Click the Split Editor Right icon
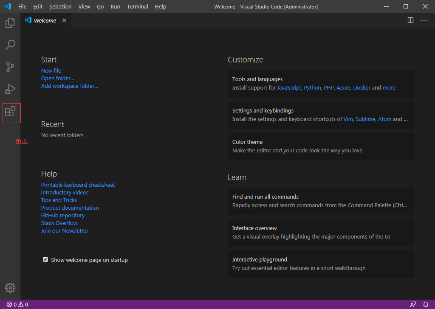Screen dimensions: 435x309 coord(410,20)
